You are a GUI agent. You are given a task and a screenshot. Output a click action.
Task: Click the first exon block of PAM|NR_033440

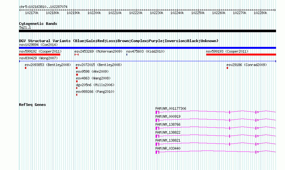coord(156,152)
